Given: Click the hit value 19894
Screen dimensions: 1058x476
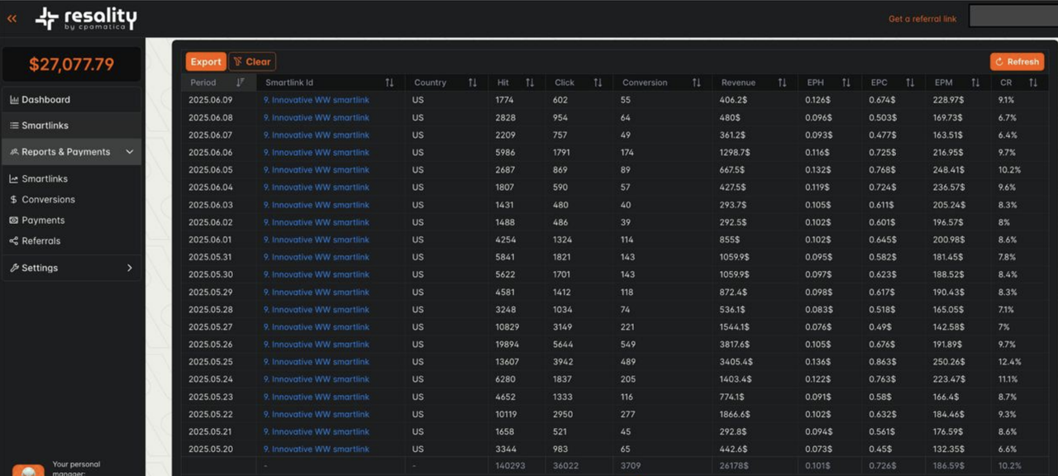Looking at the screenshot, I should (x=508, y=345).
